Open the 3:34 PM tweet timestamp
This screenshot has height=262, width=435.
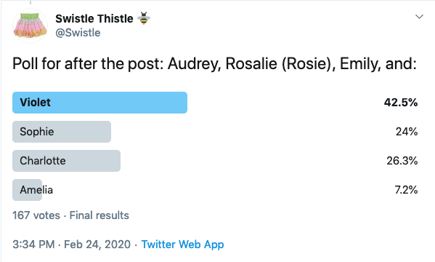[33, 245]
